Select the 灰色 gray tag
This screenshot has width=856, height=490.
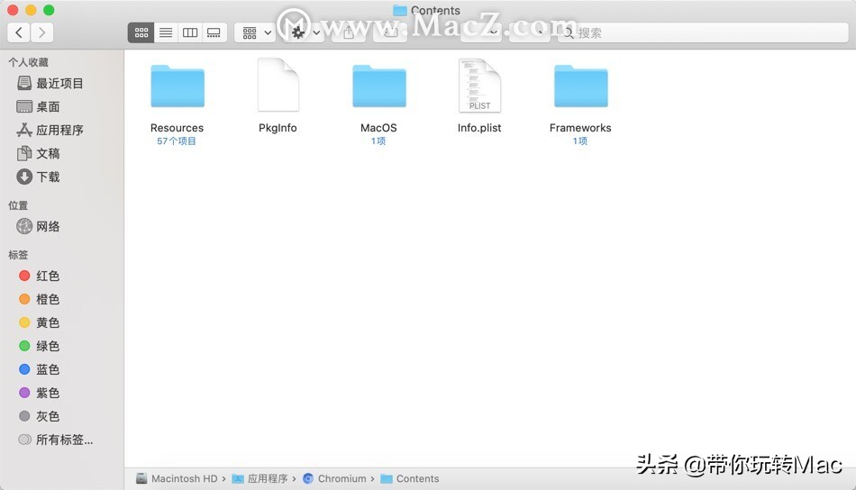pos(40,416)
